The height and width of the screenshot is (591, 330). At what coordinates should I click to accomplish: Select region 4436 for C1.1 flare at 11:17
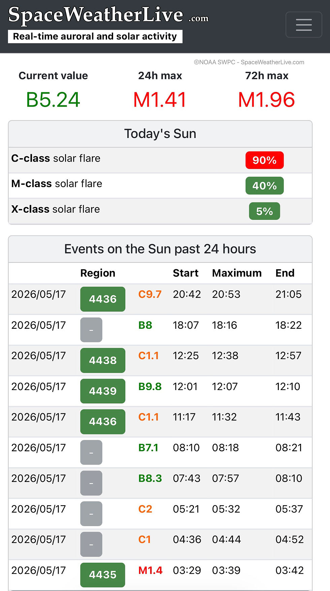point(103,421)
